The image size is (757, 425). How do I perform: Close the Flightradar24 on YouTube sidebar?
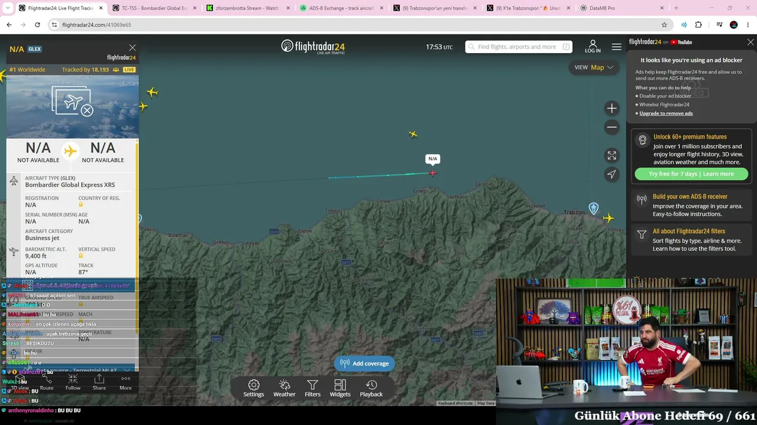click(x=750, y=42)
